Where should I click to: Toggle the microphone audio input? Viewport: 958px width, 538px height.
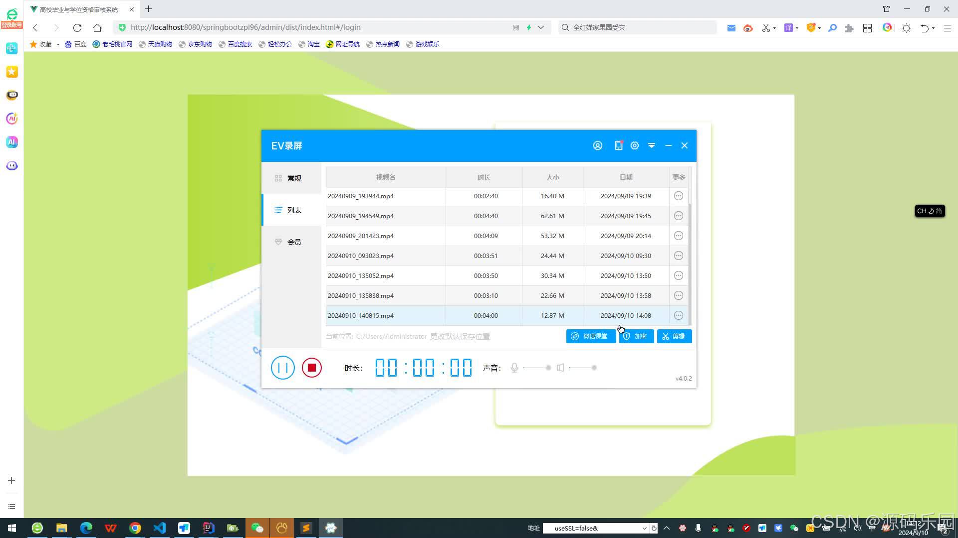pos(514,368)
